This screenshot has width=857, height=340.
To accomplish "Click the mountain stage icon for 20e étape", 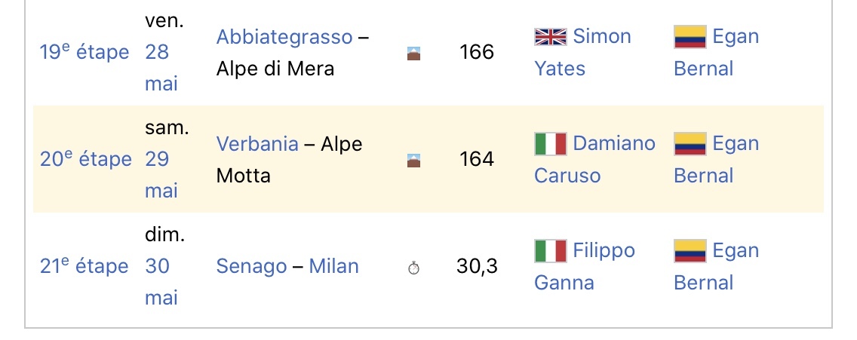I will click(413, 161).
